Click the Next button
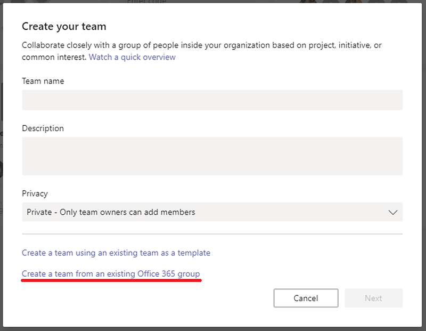Screen dimensions: 426x331 pos(373,298)
